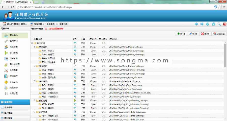The image size is (227, 121).
Task: Collapse the 用户 - 用户列表页 tree node
Action: [x=37, y=119]
